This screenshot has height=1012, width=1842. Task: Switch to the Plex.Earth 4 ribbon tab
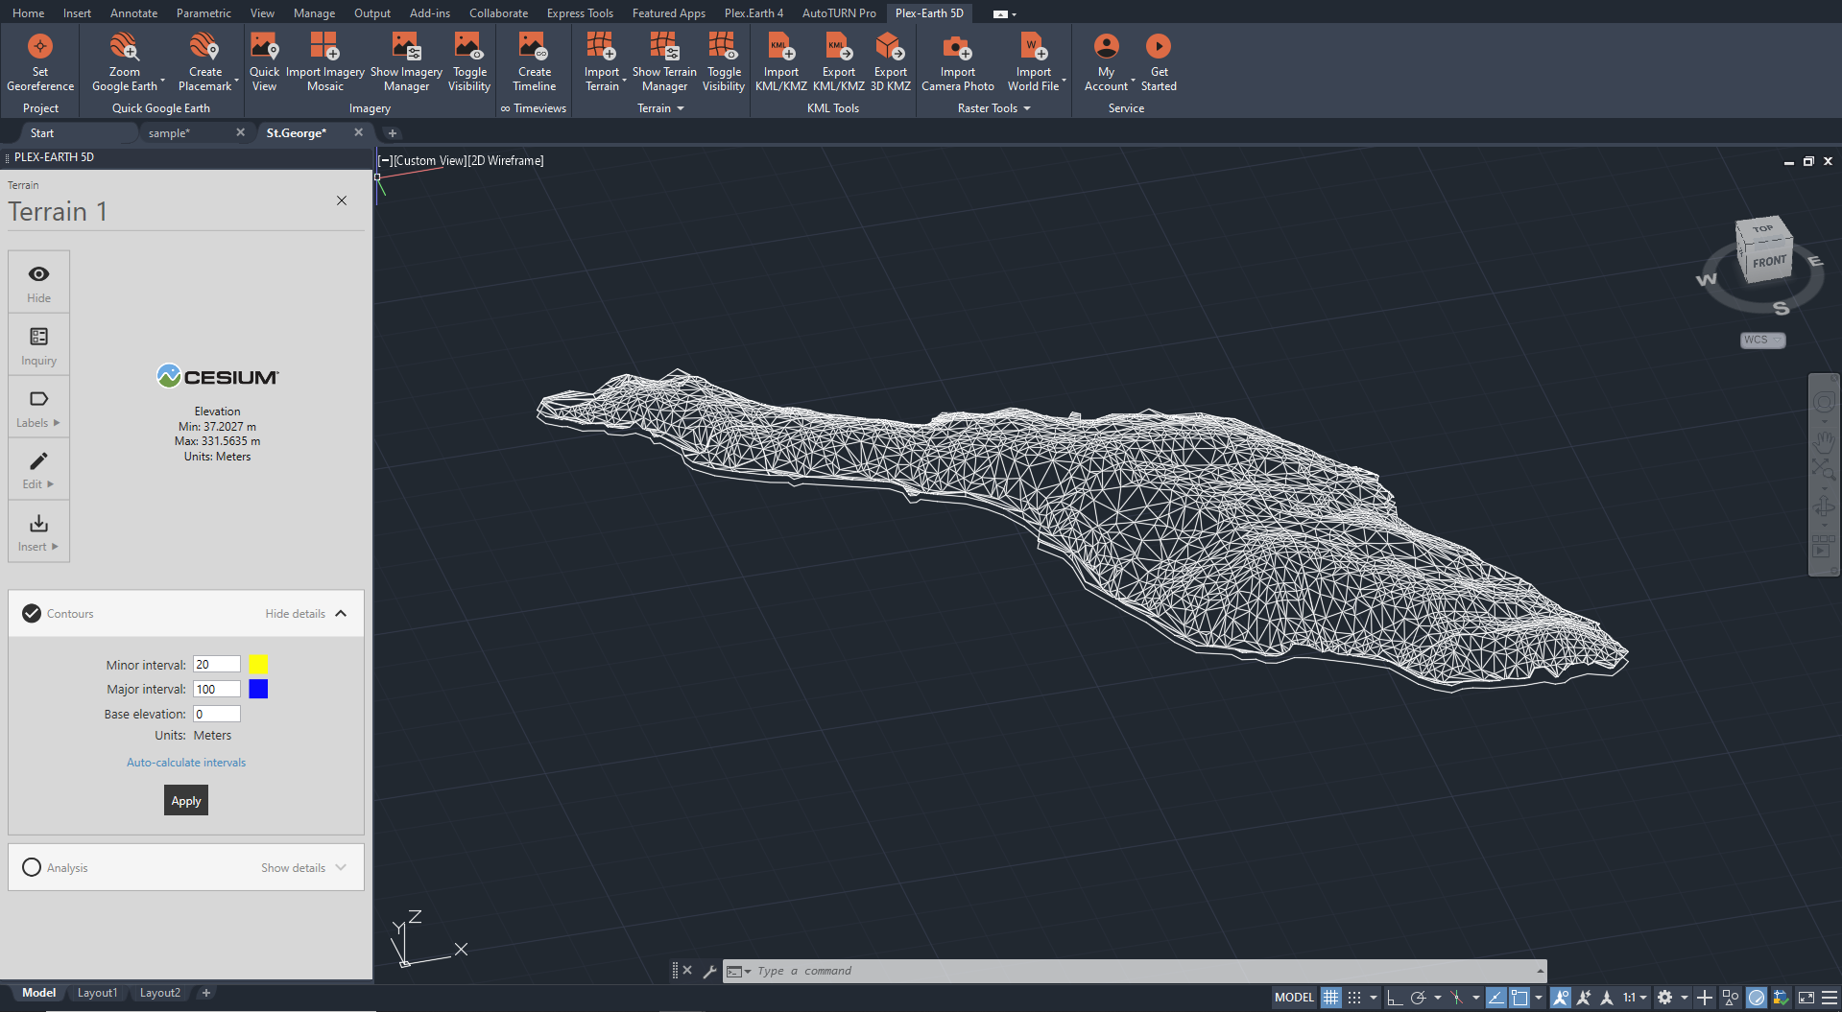click(x=754, y=12)
